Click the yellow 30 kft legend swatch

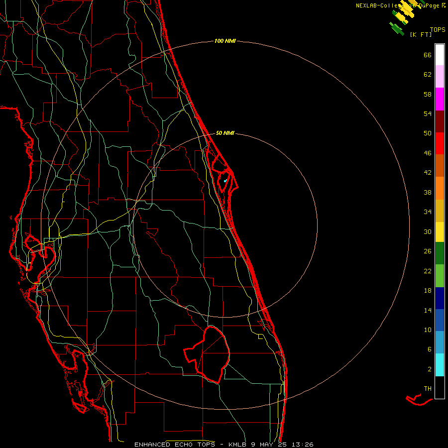tap(440, 232)
